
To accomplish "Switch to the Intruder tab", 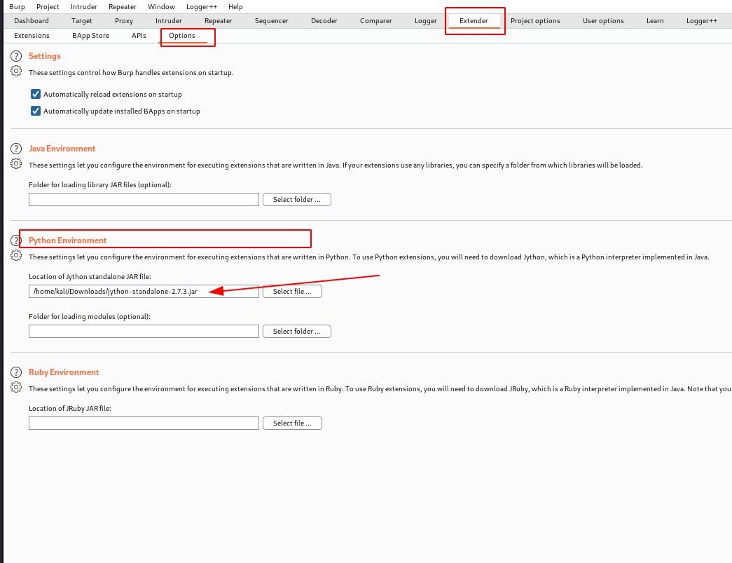I will (x=169, y=20).
